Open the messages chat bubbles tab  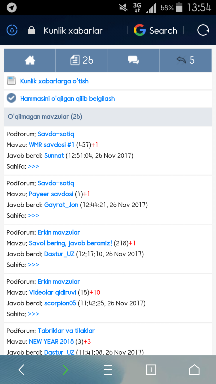click(x=133, y=61)
